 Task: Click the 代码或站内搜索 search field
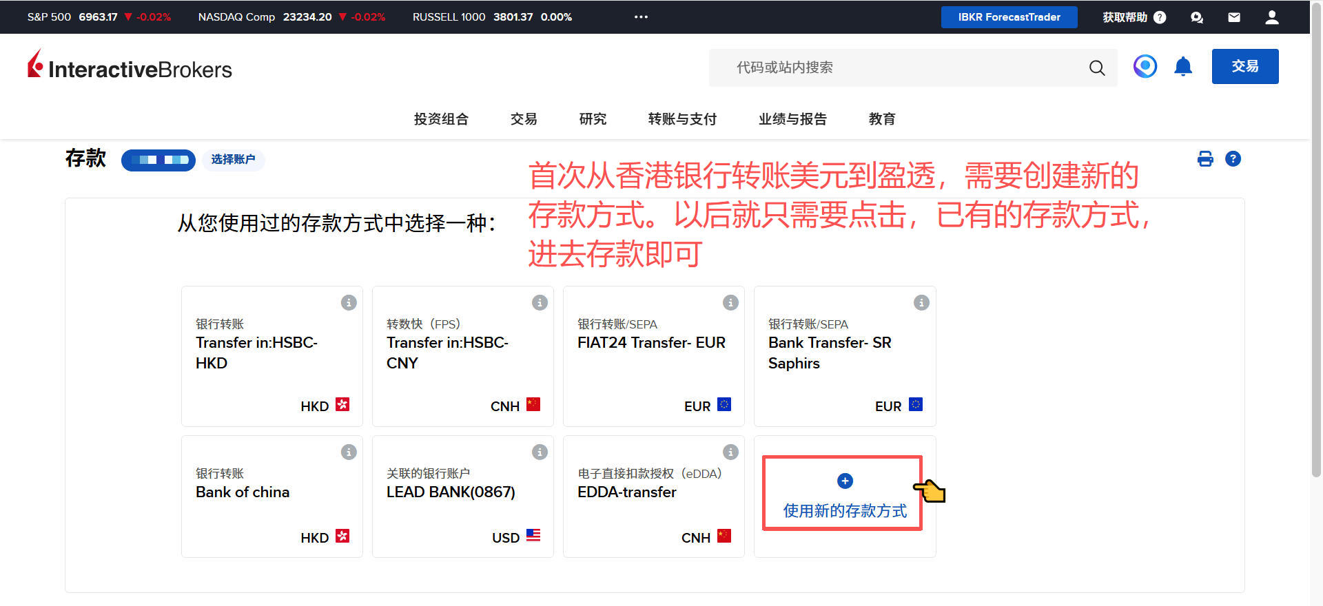896,67
